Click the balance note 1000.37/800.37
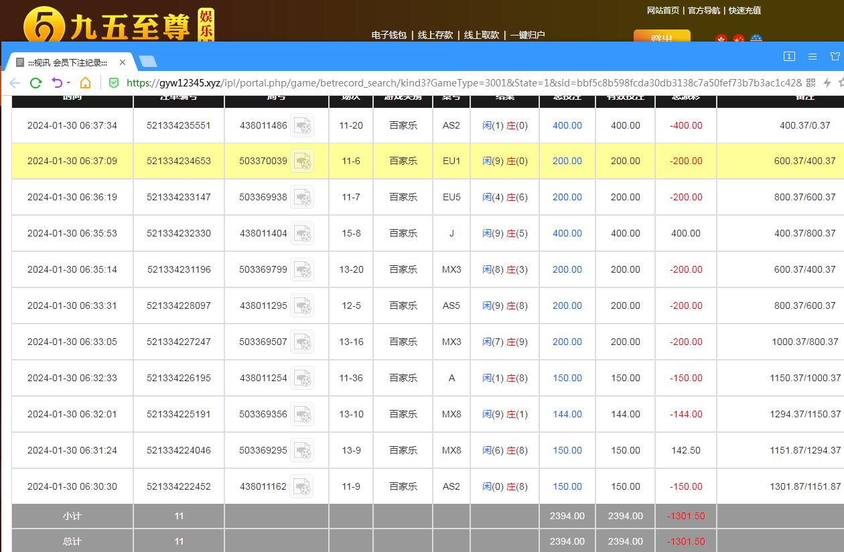The height and width of the screenshot is (552, 844). coord(805,342)
